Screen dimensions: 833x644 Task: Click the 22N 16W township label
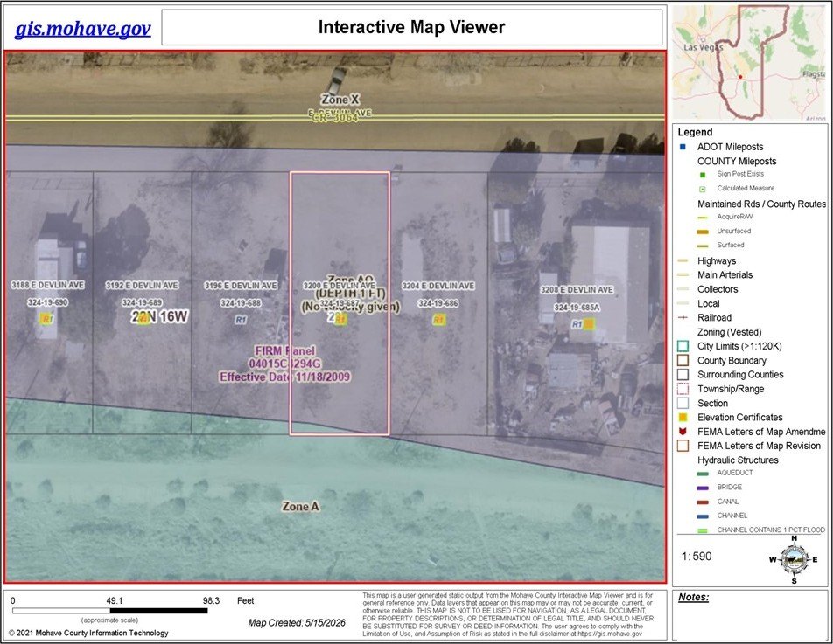[160, 316]
